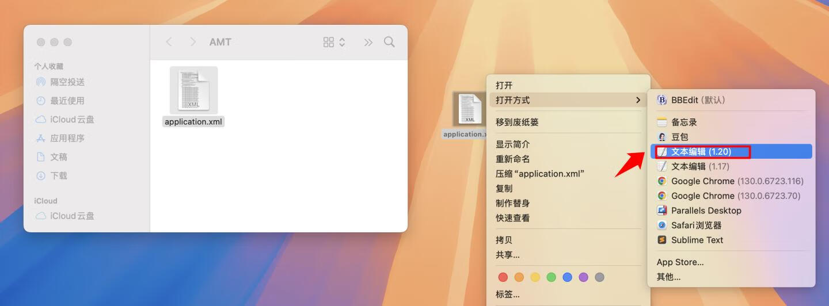
Task: Open file with Safari浏览器
Action: coord(696,225)
